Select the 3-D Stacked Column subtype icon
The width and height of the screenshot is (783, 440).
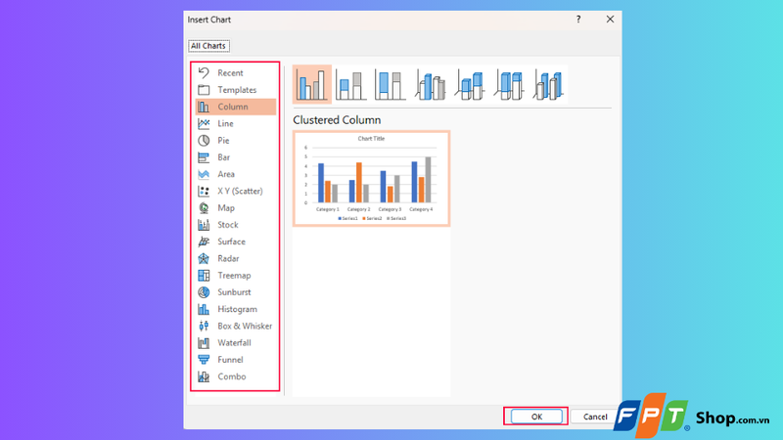(470, 84)
